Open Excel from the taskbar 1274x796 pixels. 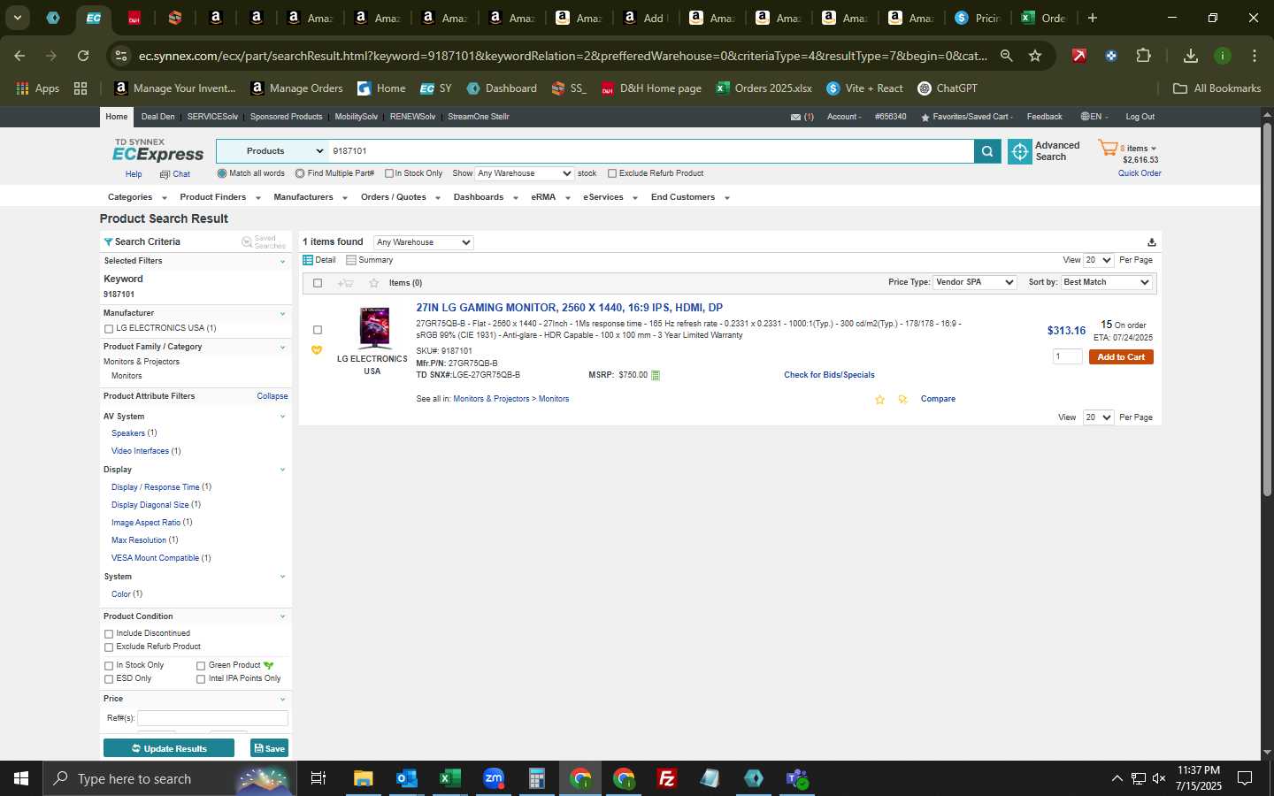(x=450, y=778)
